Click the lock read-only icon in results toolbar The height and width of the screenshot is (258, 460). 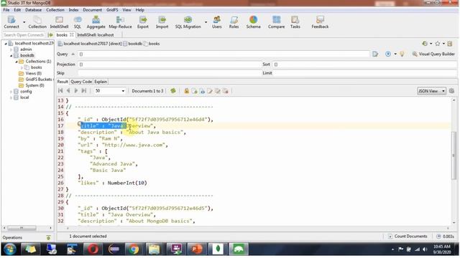point(187,91)
